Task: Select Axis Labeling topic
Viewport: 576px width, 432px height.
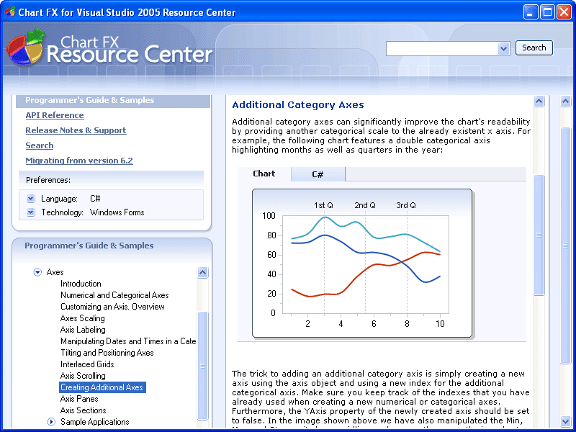Action: [x=83, y=330]
